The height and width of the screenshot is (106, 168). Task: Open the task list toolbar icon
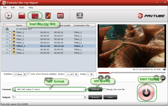coord(60,16)
